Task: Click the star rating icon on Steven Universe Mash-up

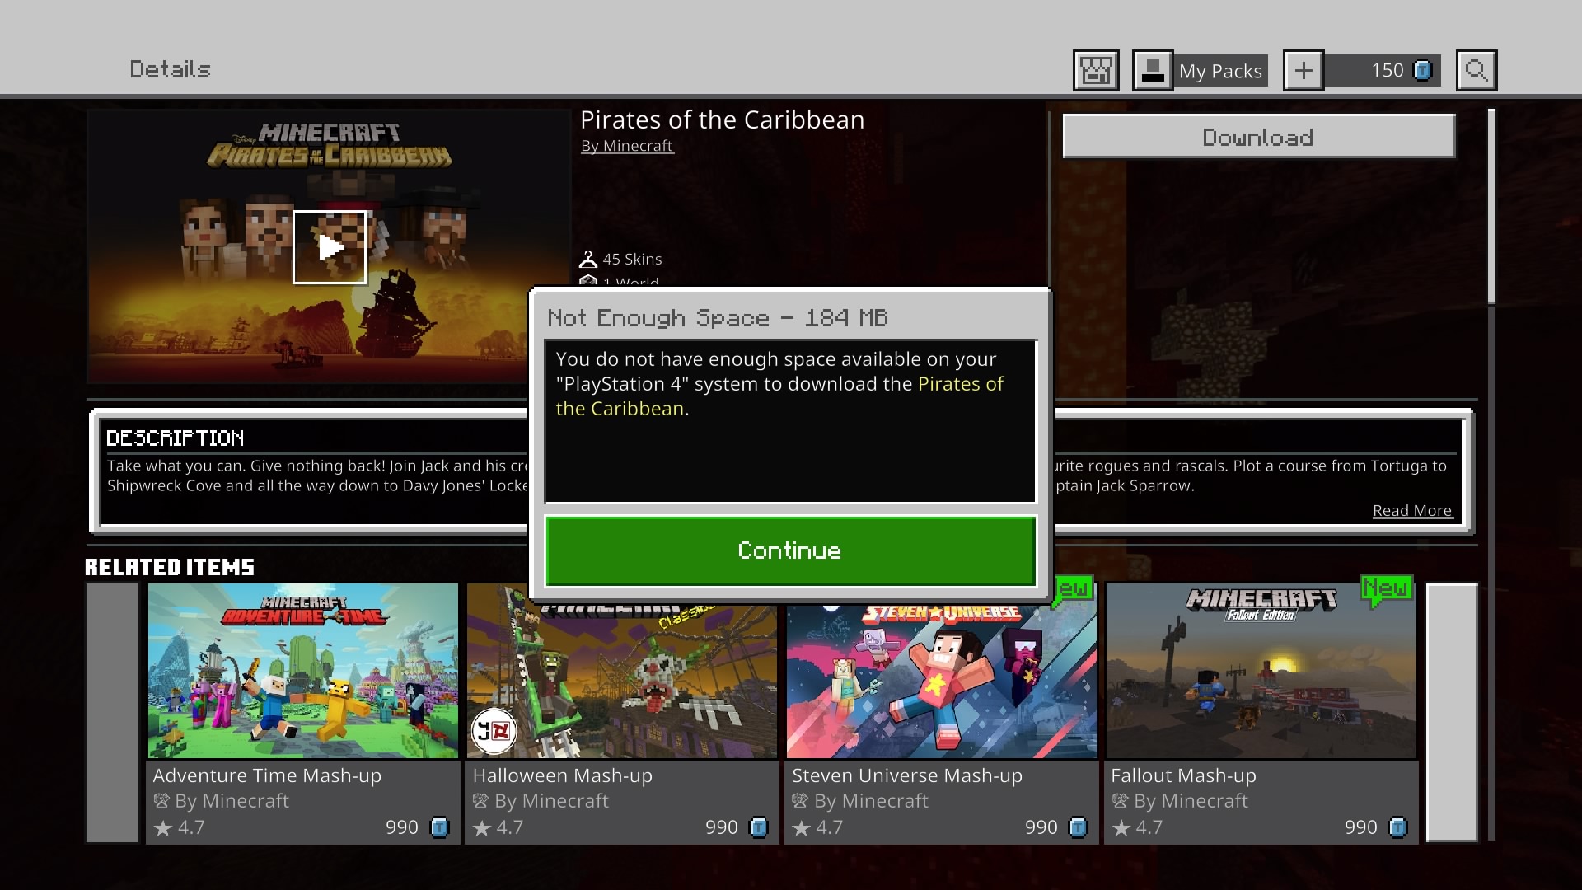Action: click(x=801, y=827)
